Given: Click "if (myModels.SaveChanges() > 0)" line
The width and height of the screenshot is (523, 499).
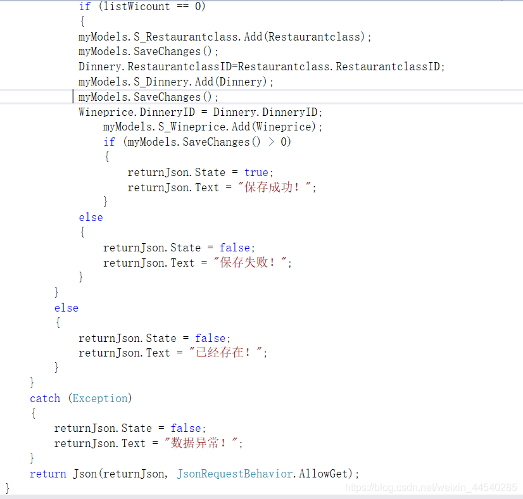Looking at the screenshot, I should (x=197, y=142).
